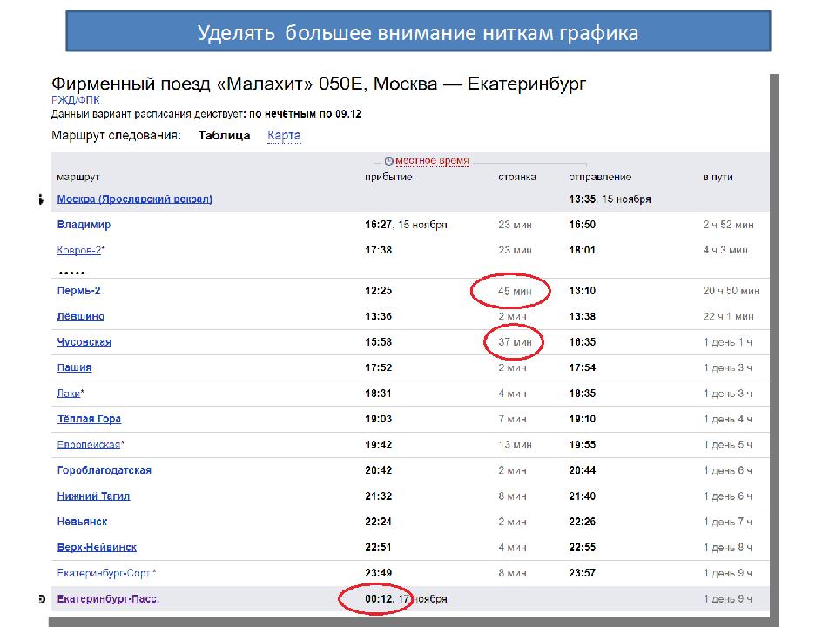Open the Невьянск station link
The height and width of the screenshot is (627, 836).
(82, 522)
